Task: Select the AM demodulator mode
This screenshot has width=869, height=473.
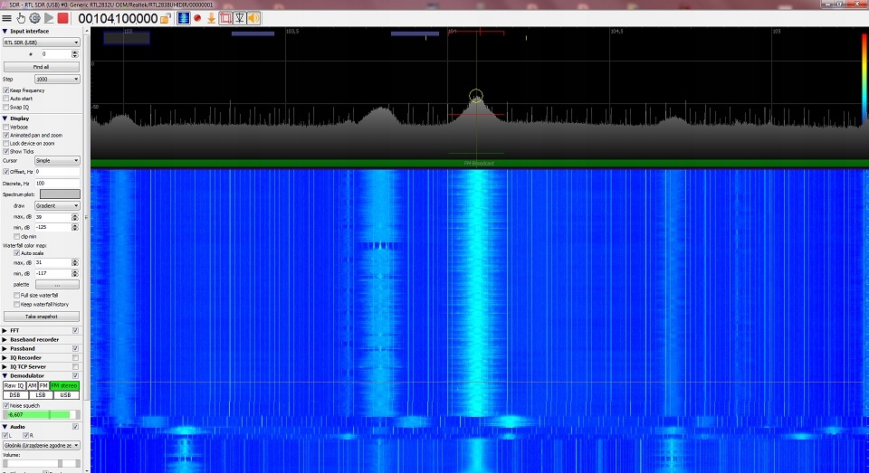Action: pos(32,386)
